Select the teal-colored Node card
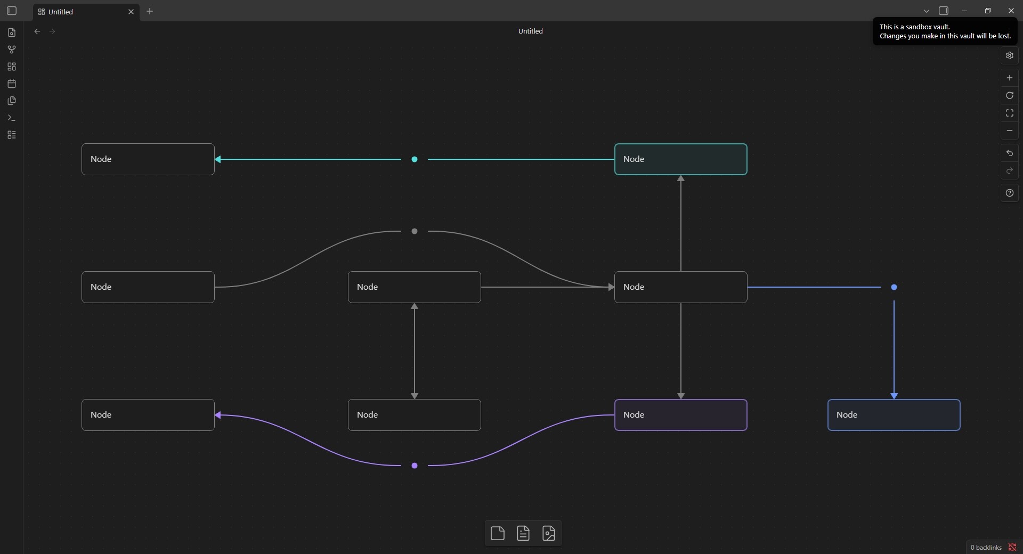The height and width of the screenshot is (554, 1023). click(680, 159)
